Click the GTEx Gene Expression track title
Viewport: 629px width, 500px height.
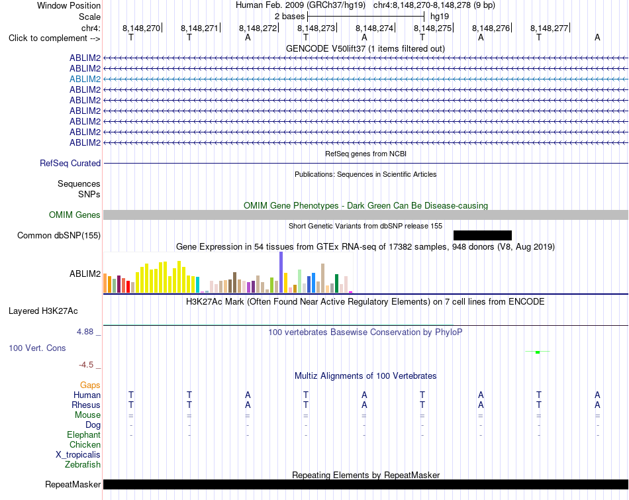coord(365,247)
